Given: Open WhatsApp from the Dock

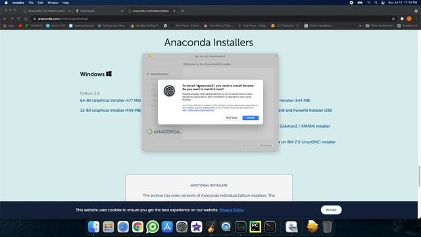Looking at the screenshot, I should 152,226.
